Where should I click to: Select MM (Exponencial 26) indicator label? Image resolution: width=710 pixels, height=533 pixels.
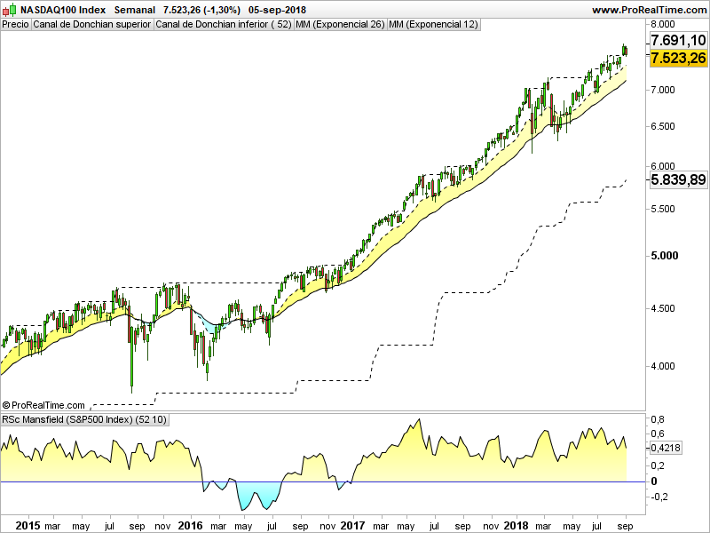[340, 25]
